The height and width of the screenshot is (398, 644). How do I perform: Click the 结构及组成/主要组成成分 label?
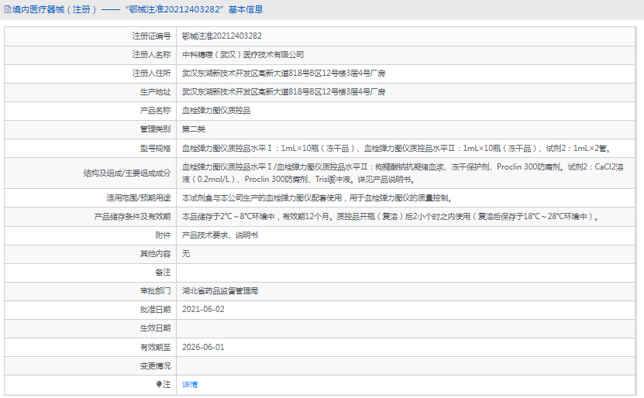point(127,173)
